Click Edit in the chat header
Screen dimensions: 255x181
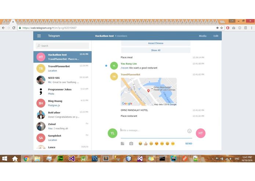(216, 36)
